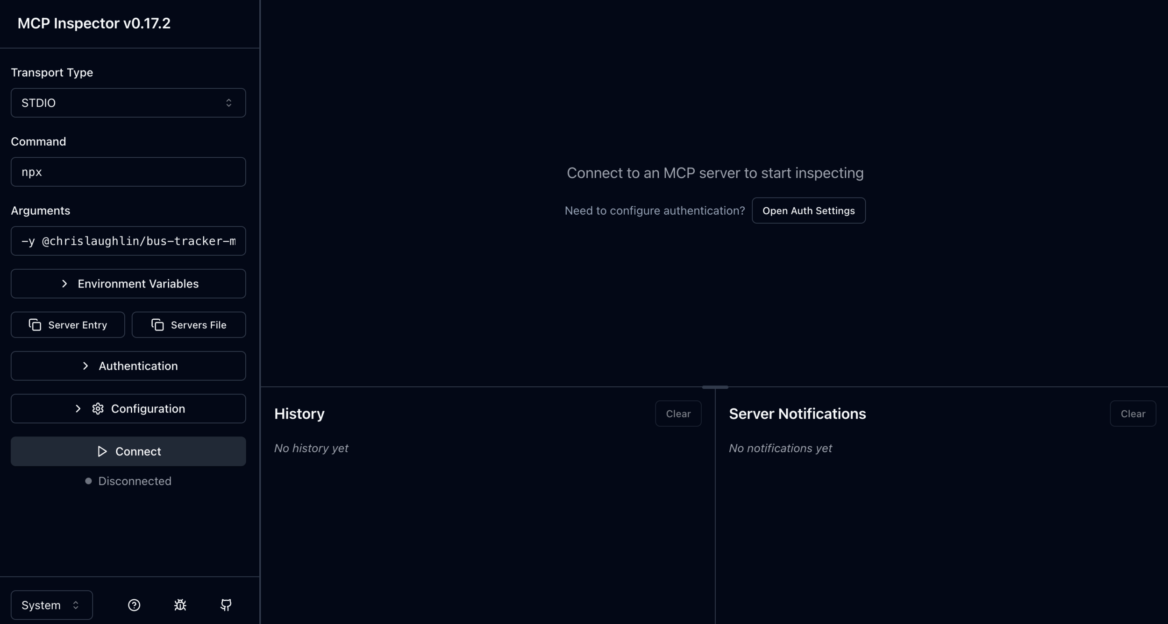Open the GitHub repository icon

(226, 605)
